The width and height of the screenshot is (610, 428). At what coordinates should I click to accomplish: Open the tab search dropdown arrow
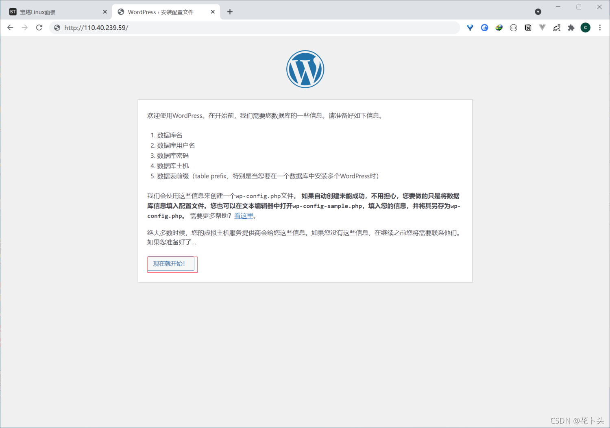[538, 12]
